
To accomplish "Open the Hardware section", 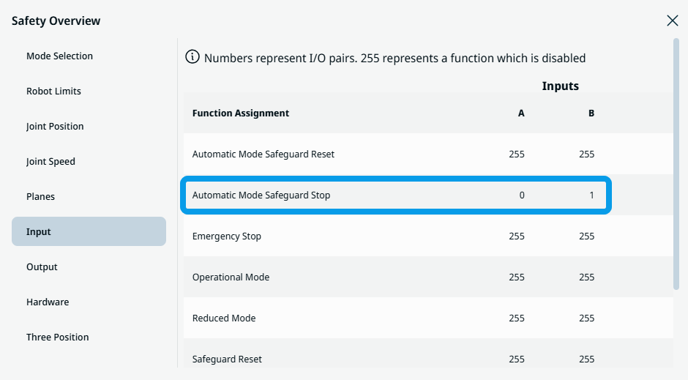I will click(x=48, y=302).
